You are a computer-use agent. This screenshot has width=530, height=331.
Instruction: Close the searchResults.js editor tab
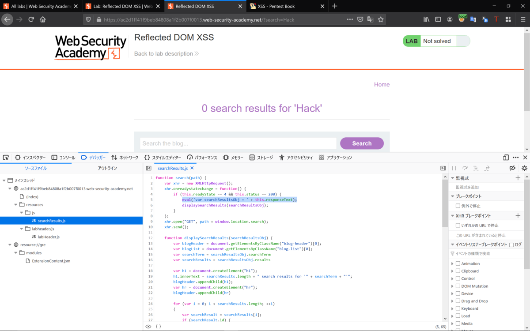click(192, 168)
